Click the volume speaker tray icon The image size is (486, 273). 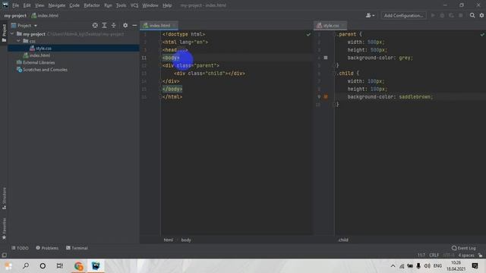point(427,266)
